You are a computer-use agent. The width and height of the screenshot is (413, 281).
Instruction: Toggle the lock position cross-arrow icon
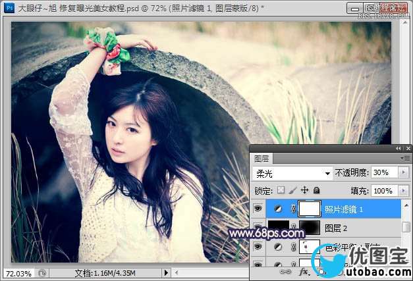[305, 190]
